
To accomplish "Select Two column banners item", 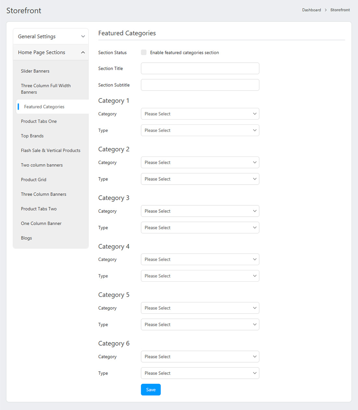I will point(42,165).
